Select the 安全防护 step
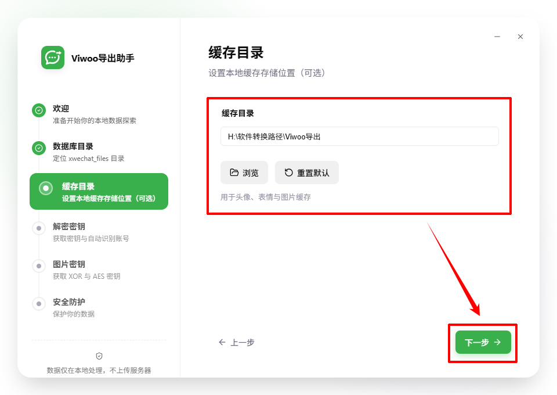The height and width of the screenshot is (395, 557). (x=99, y=307)
